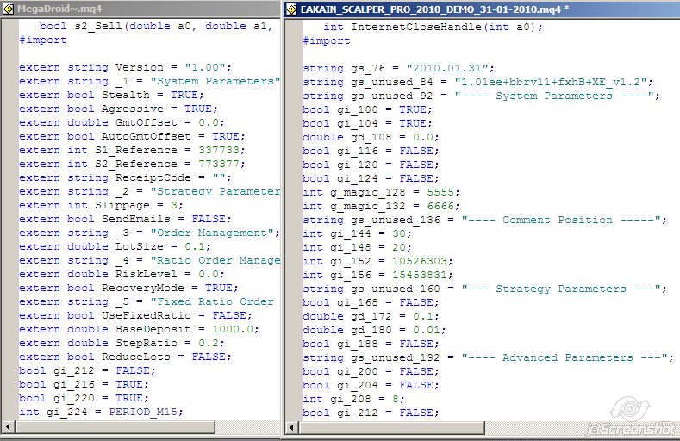This screenshot has width=680, height=441.
Task: Click the 'int InternetCloseHandle(int a0);' line
Action: pos(433,27)
